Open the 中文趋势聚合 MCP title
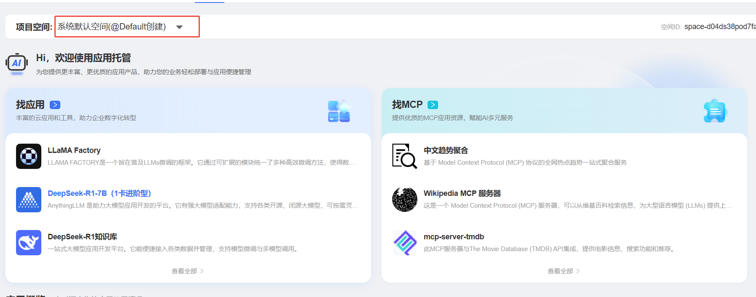 (x=446, y=150)
